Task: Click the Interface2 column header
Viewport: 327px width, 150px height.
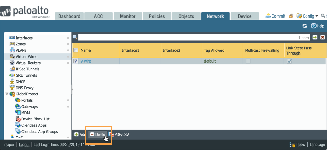Action: [181, 50]
